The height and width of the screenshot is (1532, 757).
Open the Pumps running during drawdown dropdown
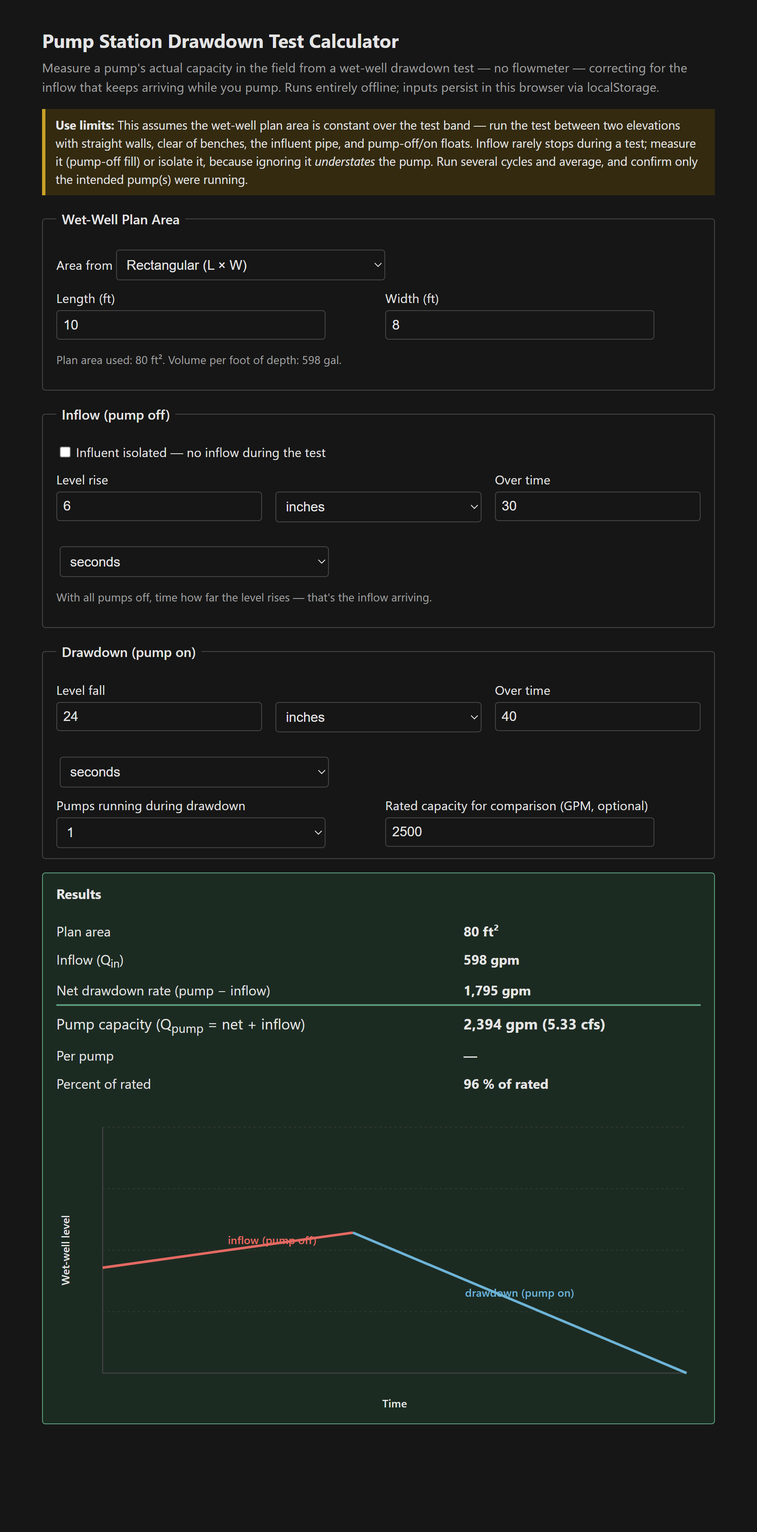coord(191,832)
